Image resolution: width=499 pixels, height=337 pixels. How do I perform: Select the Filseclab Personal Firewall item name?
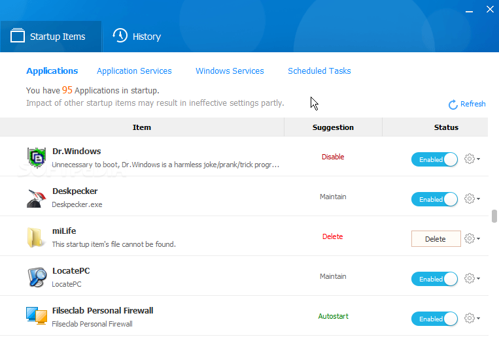(103, 311)
